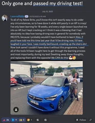The height and width of the screenshot is (123, 95).
Task: Click the post title about driving test
Action: tap(42, 4)
